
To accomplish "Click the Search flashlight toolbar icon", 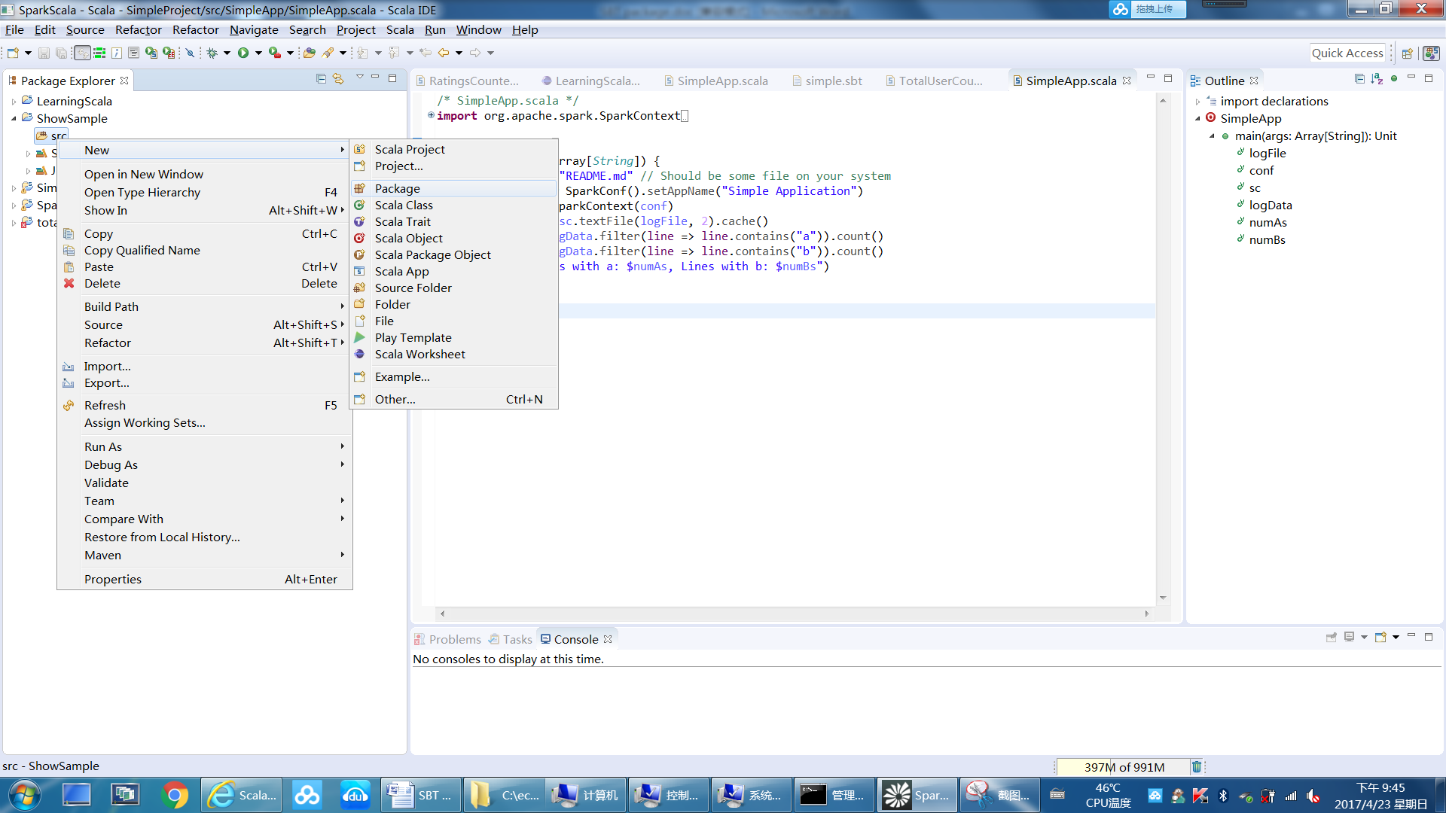I will (328, 53).
